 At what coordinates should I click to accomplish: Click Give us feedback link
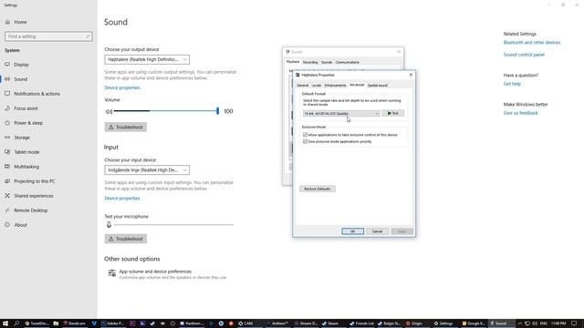pyautogui.click(x=520, y=113)
